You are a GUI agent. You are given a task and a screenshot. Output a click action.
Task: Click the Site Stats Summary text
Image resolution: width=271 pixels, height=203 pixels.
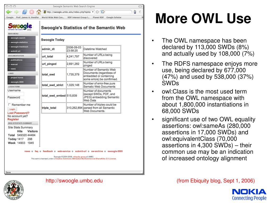point(20,127)
